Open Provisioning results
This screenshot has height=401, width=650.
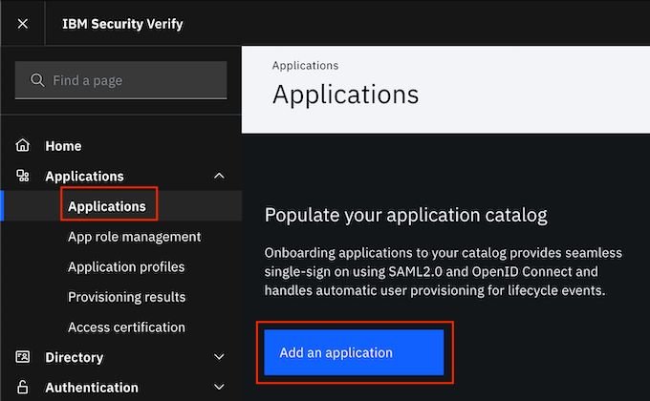click(x=127, y=297)
